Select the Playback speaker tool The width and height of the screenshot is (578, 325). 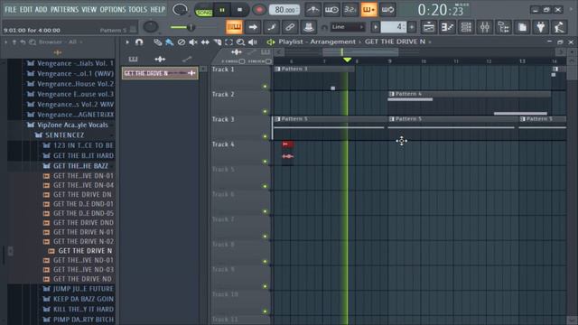tap(253, 42)
